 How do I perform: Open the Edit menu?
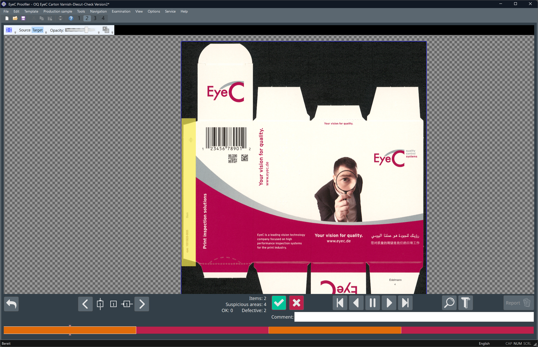[16, 11]
